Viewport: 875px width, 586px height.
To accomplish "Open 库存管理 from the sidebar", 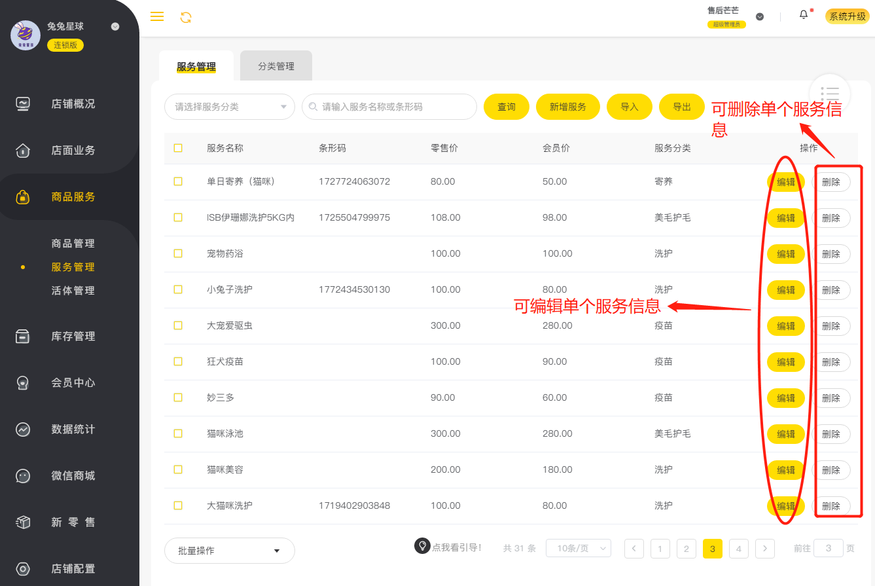I will pos(73,337).
